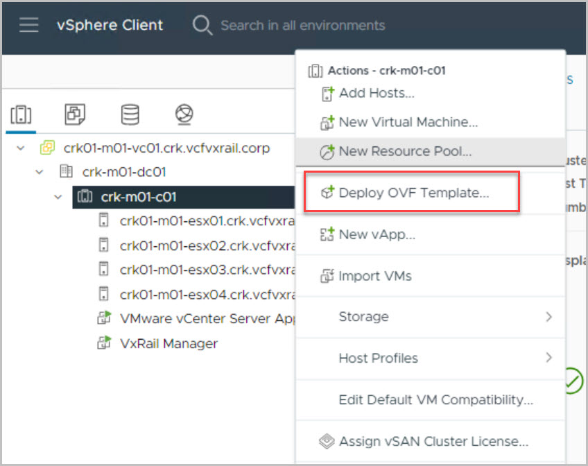The image size is (588, 466).
Task: Select New Virtual Machine menu entry
Action: (408, 122)
